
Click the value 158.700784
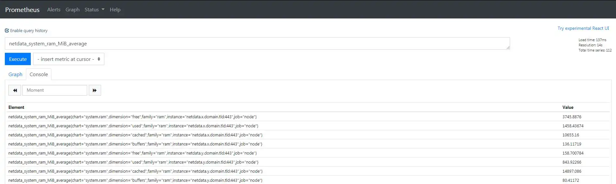573,153
